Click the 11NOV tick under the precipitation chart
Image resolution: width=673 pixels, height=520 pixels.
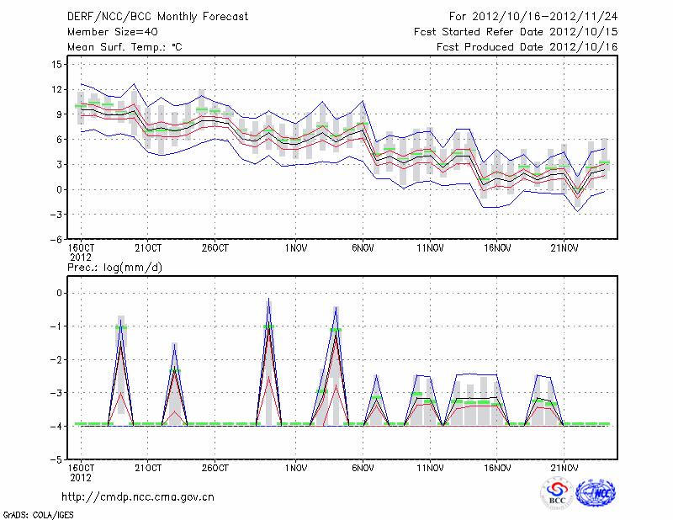[x=429, y=468]
